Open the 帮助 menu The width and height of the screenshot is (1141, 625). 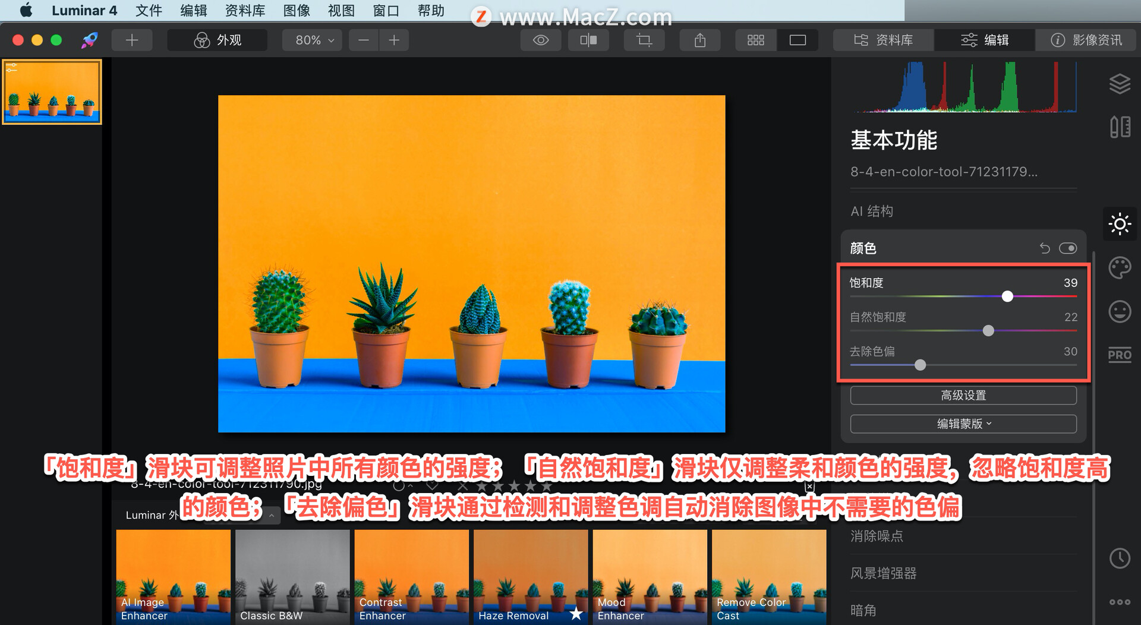coord(431,10)
